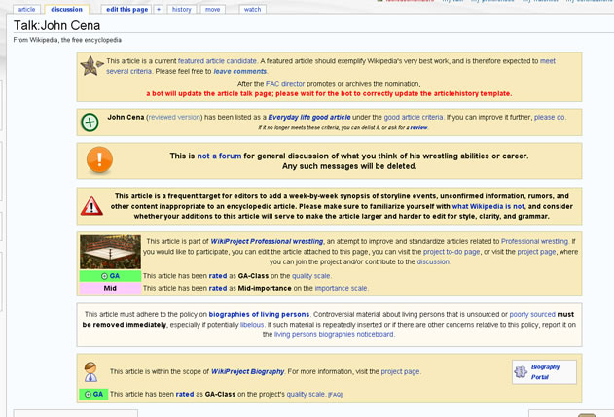Click the featured article candidate star icon
614x417 pixels.
(91, 66)
